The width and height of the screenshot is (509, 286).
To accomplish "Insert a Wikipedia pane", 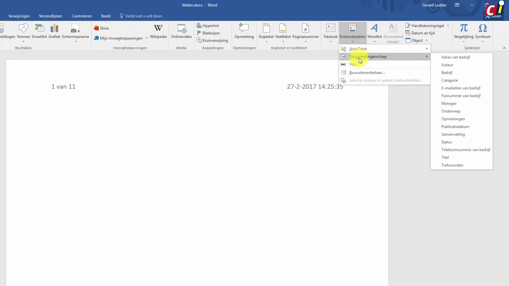I will (x=158, y=31).
